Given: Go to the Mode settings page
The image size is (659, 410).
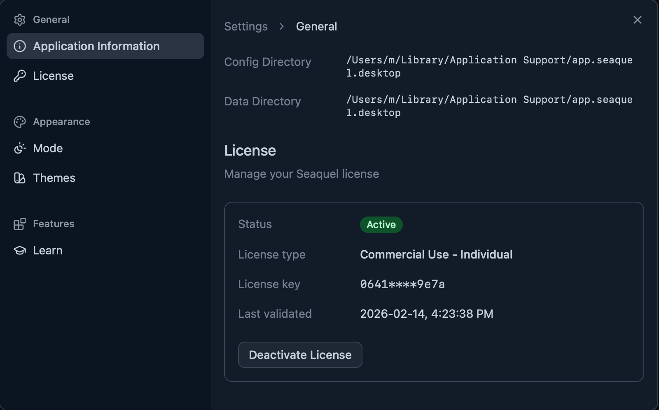Looking at the screenshot, I should [x=48, y=148].
